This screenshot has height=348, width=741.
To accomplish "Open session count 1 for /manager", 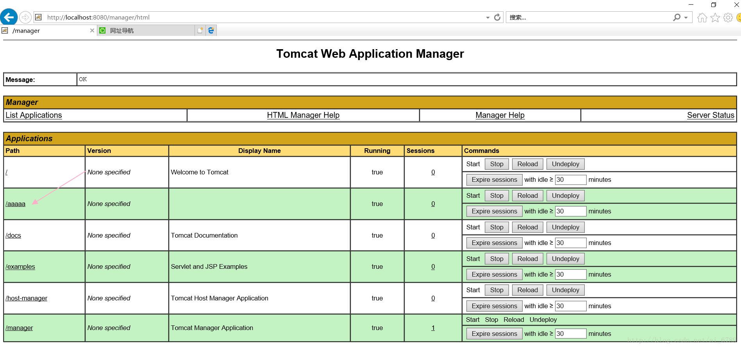I will (x=433, y=328).
